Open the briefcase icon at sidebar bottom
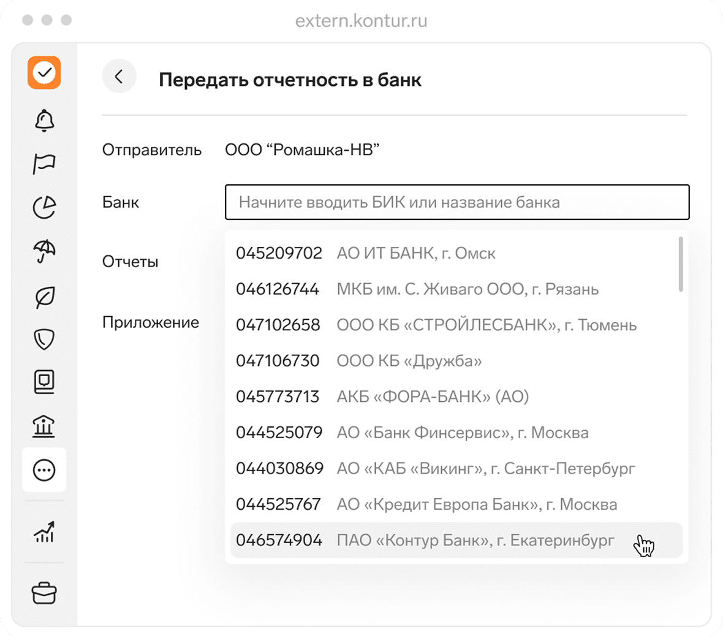Image resolution: width=723 pixels, height=636 pixels. tap(44, 593)
